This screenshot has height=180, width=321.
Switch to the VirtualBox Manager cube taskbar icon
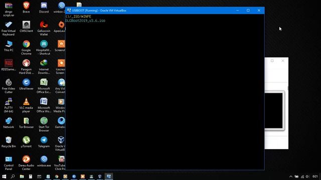[100, 176]
